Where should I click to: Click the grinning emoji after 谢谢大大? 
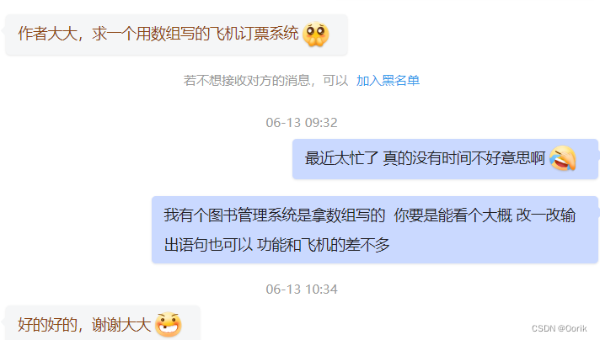point(169,324)
